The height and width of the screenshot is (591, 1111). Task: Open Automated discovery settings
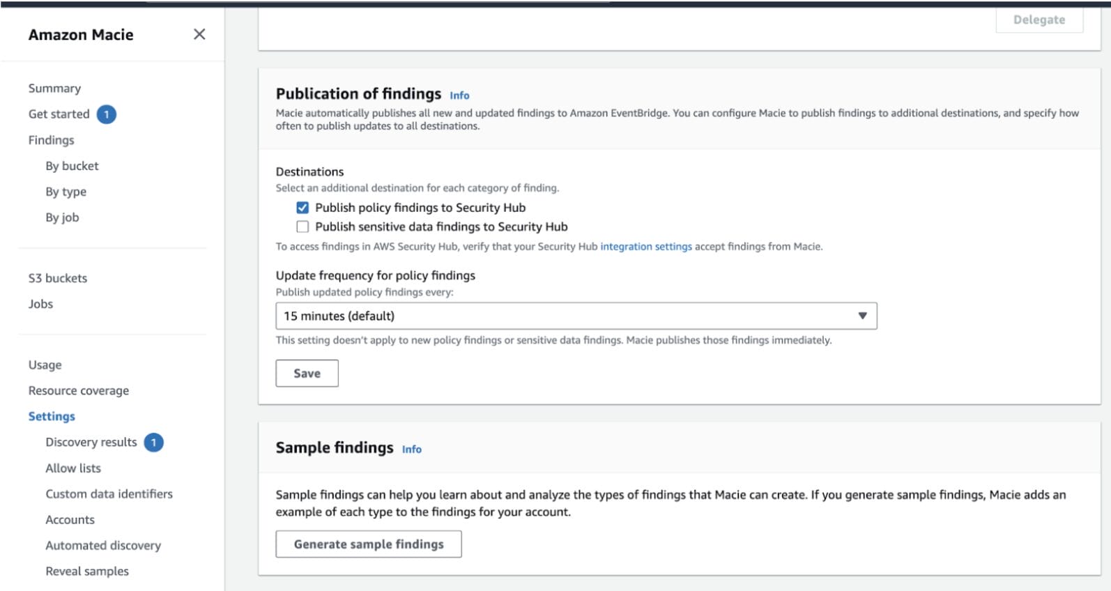click(103, 546)
